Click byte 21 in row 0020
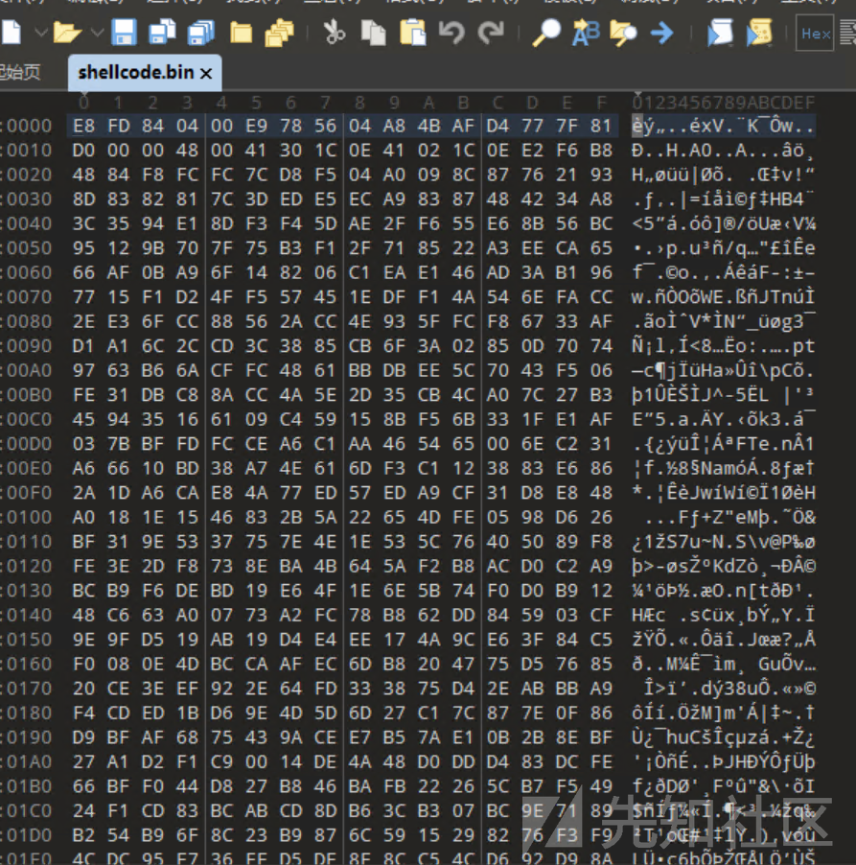The height and width of the screenshot is (865, 856). click(x=567, y=175)
